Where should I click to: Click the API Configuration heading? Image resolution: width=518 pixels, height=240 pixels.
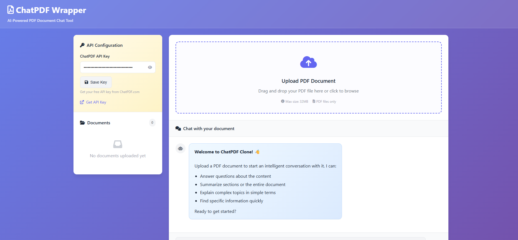(105, 45)
